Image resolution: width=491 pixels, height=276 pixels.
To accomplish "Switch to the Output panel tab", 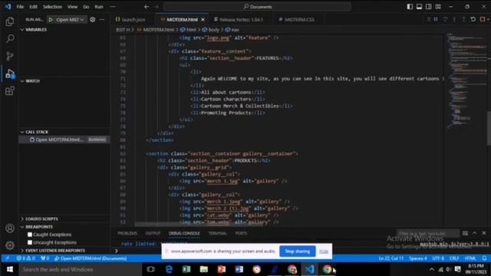I will (153, 233).
